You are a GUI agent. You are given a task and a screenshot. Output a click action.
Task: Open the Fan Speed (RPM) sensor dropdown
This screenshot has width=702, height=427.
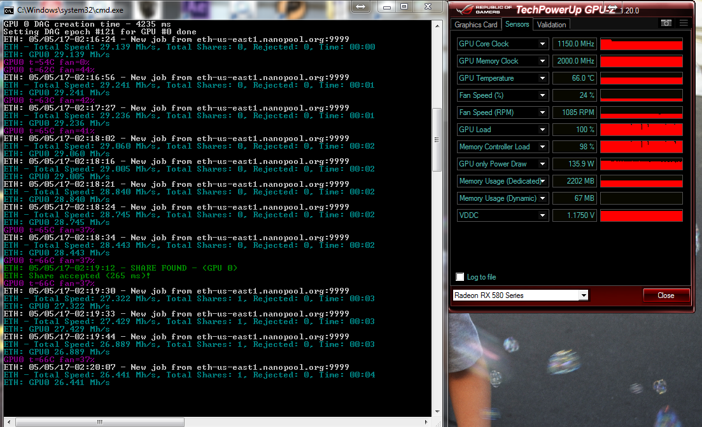coord(542,112)
